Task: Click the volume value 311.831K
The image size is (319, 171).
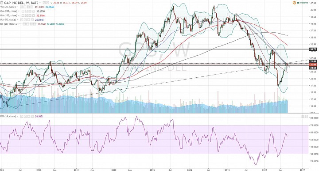Action: 40,7
